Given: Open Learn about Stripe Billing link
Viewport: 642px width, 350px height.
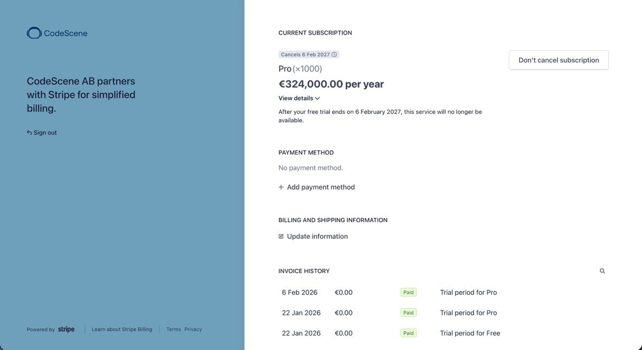Looking at the screenshot, I should tap(122, 329).
